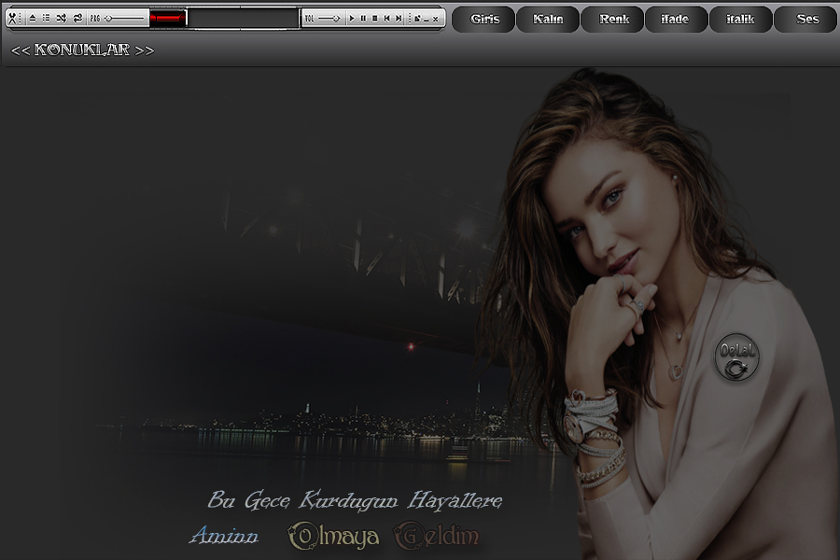Toggle repeat playback mode
The image size is (840, 560).
tap(77, 18)
